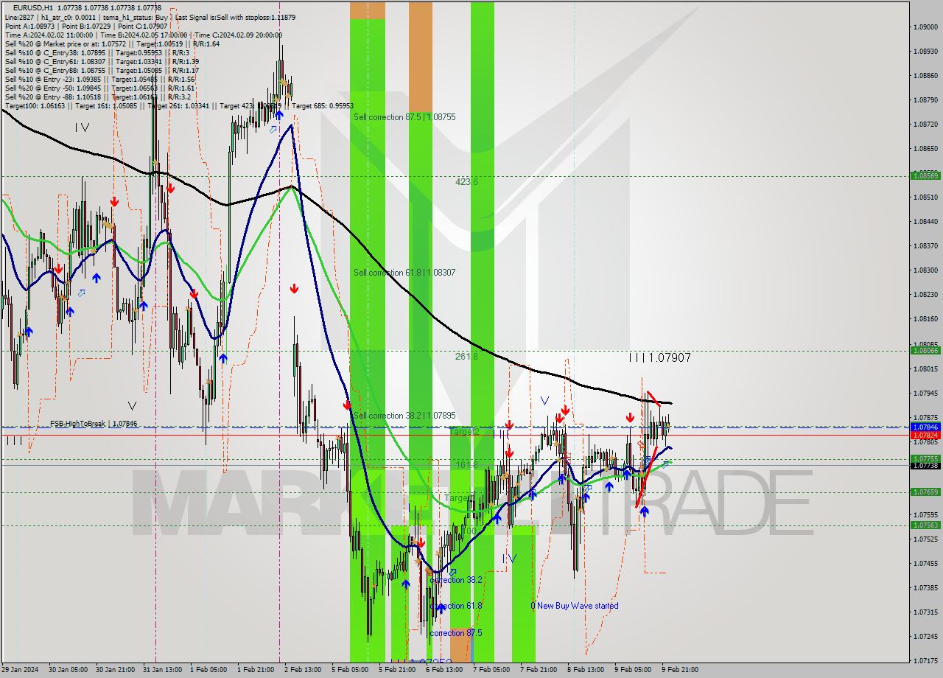Select the 'Sell correction 38.2 | 1.07895' label
The width and height of the screenshot is (943, 678).
(404, 416)
